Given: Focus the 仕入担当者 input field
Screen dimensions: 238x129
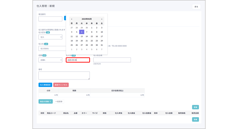Looking at the screenshot, I should pyautogui.click(x=112, y=60).
